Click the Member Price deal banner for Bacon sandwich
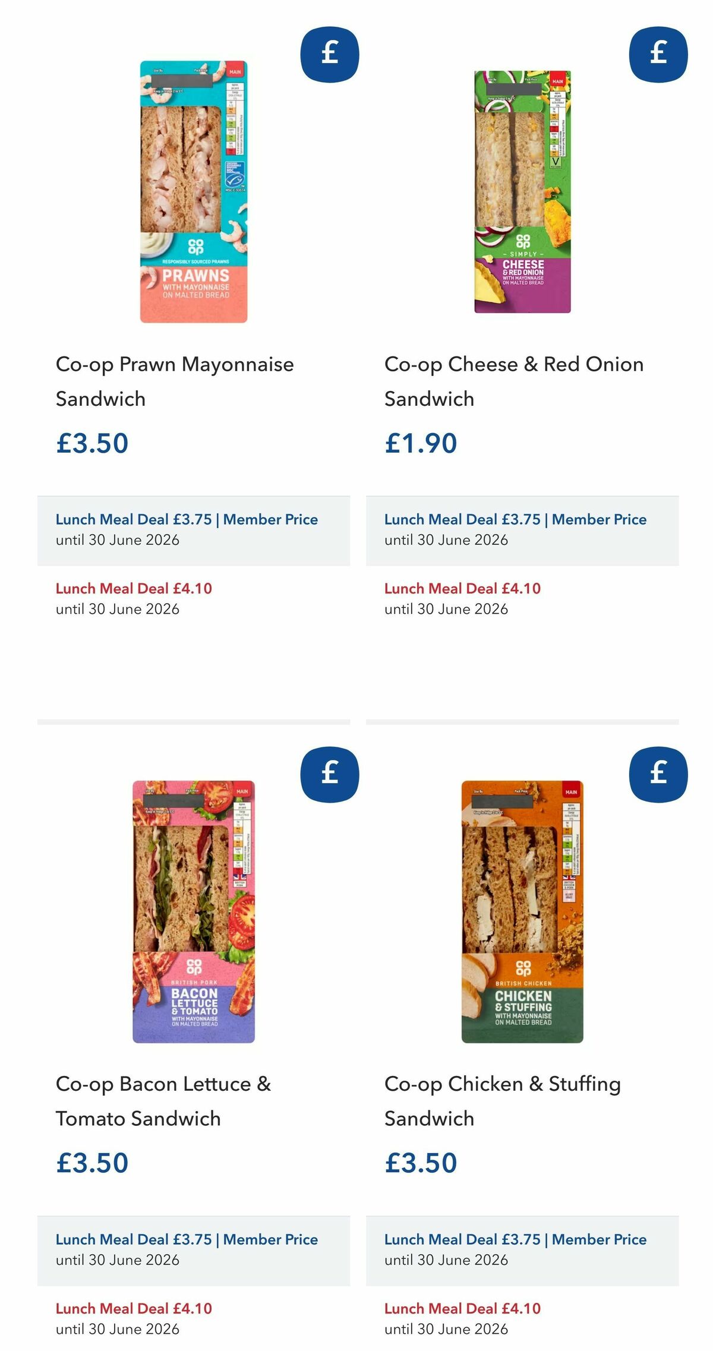 pos(187,1239)
